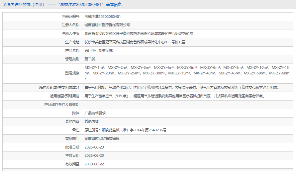Open the attachment 产品技术要求
Image resolution: width=296 pixels, height=171 pixels.
point(95,113)
